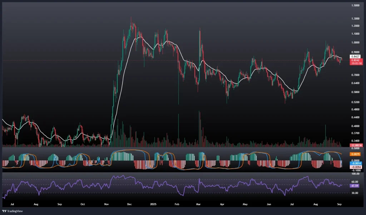
Task: Click the orange 0.0079 indicator value label
Action: click(356, 154)
